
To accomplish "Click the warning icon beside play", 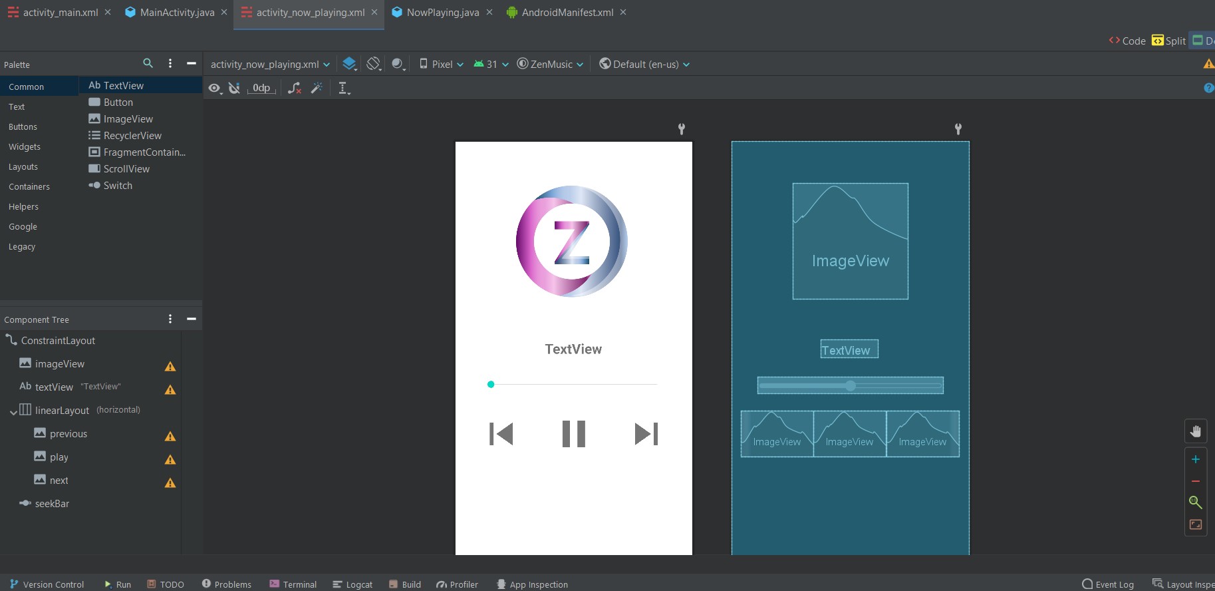I will [x=170, y=459].
